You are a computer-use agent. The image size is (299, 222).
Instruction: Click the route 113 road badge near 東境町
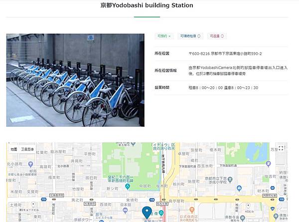coord(152,200)
